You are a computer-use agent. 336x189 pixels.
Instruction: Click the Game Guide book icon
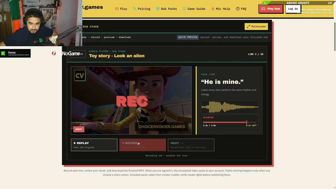click(184, 9)
